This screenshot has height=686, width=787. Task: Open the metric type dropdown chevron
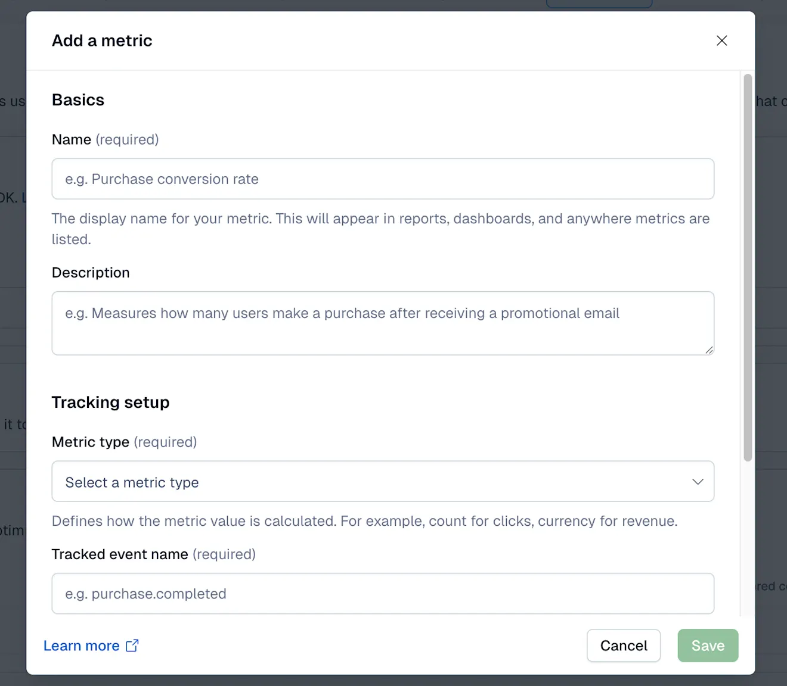click(697, 482)
